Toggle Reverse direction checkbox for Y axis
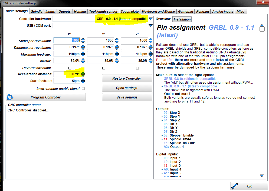Image resolution: width=269 pixels, height=191 pixels. point(104,68)
